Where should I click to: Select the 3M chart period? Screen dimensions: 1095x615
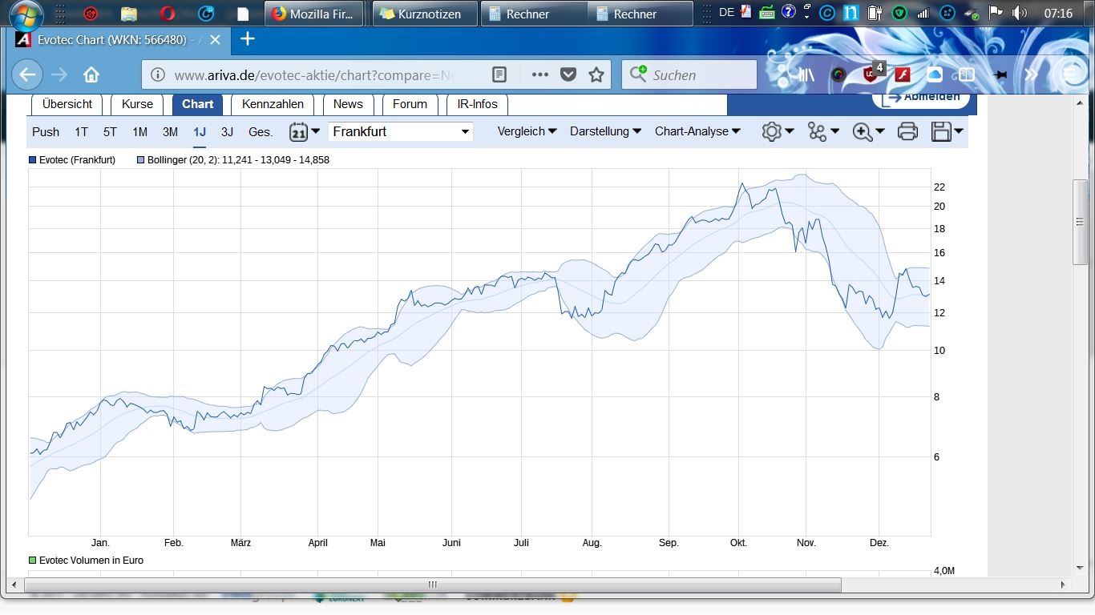point(170,132)
